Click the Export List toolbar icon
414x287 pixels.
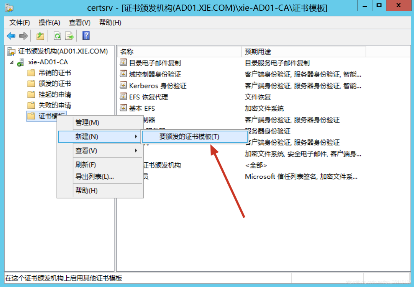(69, 36)
